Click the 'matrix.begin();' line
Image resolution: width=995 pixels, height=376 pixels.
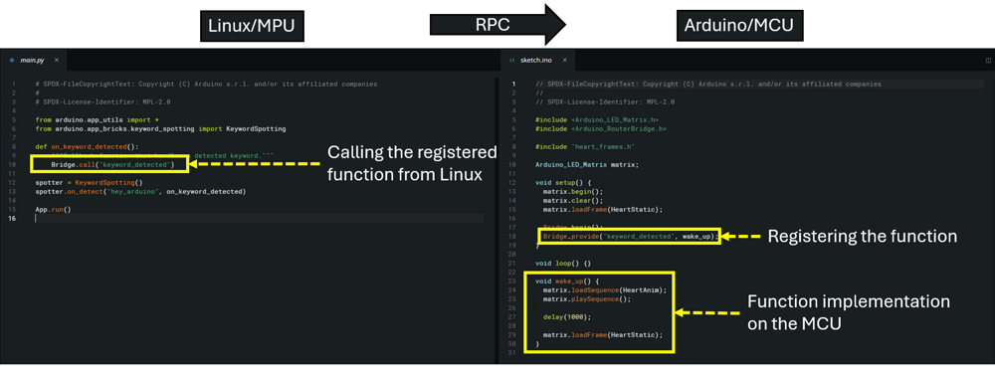pyautogui.click(x=572, y=192)
